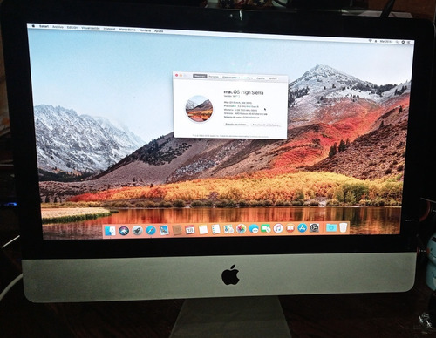Open the Archivo menu
The height and width of the screenshot is (338, 436).
click(58, 27)
